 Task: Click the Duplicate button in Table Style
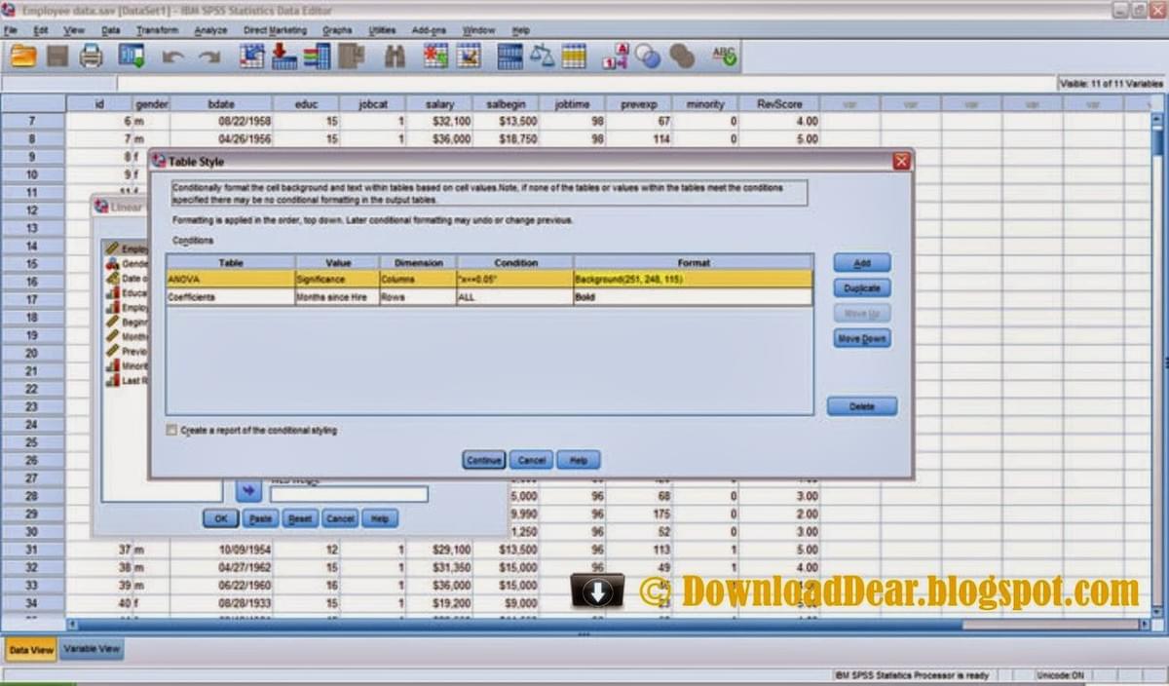[x=861, y=287]
